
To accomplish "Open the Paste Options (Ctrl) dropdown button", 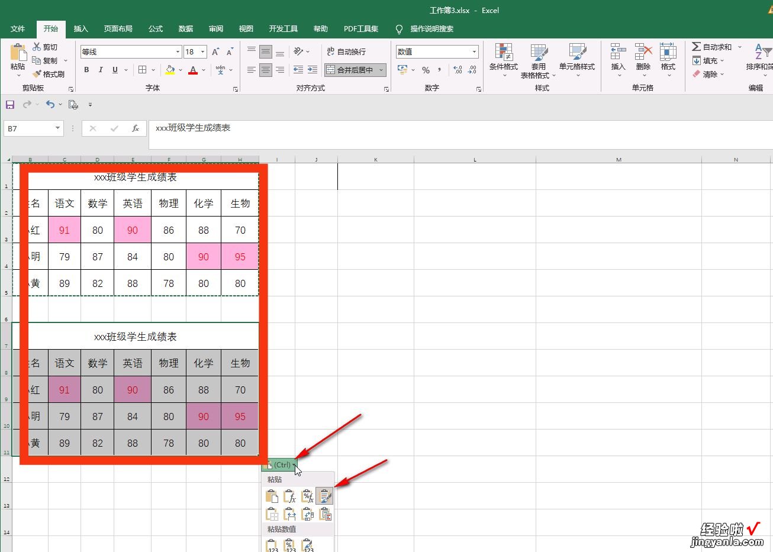I will point(279,464).
